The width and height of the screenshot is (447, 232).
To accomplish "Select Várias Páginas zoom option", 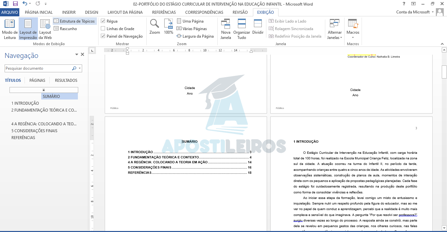I will click(194, 29).
